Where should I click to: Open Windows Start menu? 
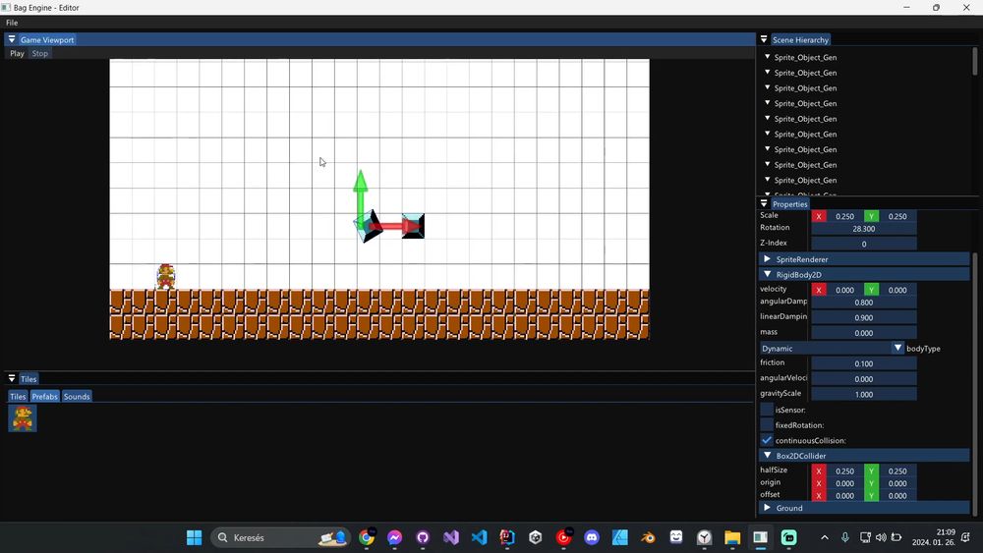195,537
